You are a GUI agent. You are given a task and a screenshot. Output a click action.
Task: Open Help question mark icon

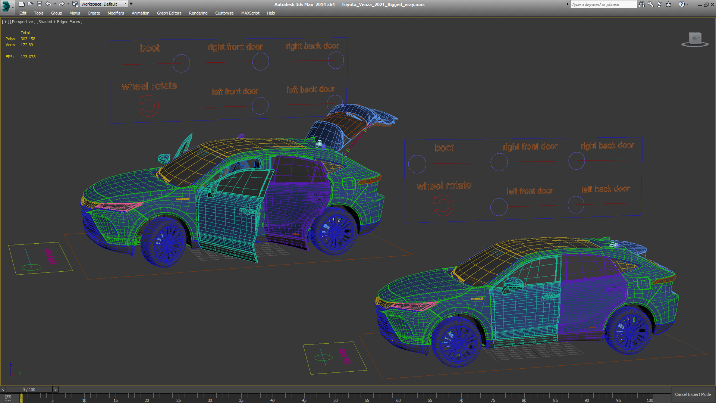681,4
